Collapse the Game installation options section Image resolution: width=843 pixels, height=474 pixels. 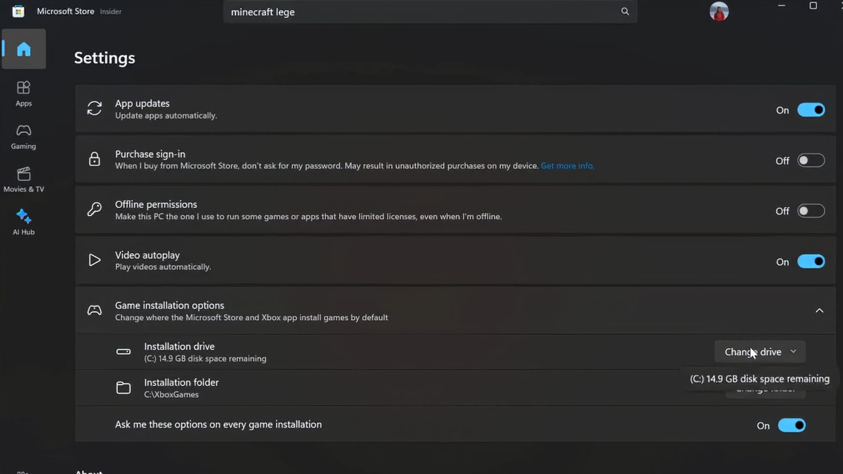coord(820,310)
